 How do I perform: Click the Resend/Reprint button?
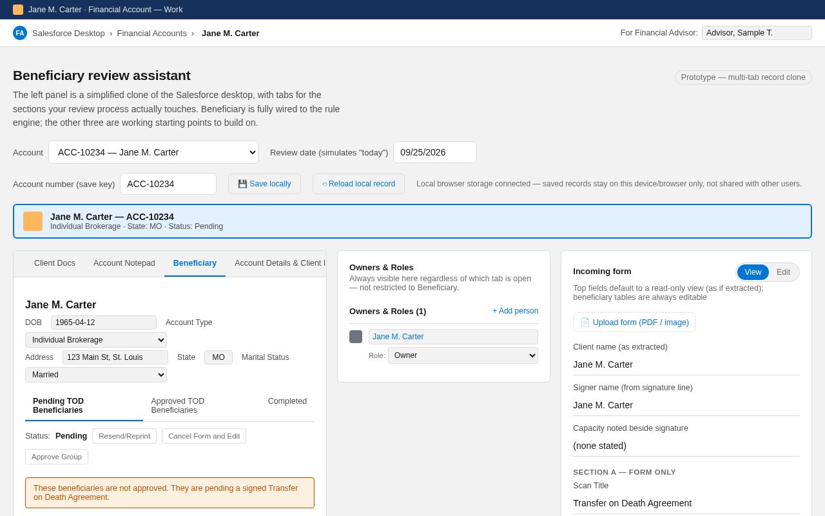pyautogui.click(x=124, y=436)
